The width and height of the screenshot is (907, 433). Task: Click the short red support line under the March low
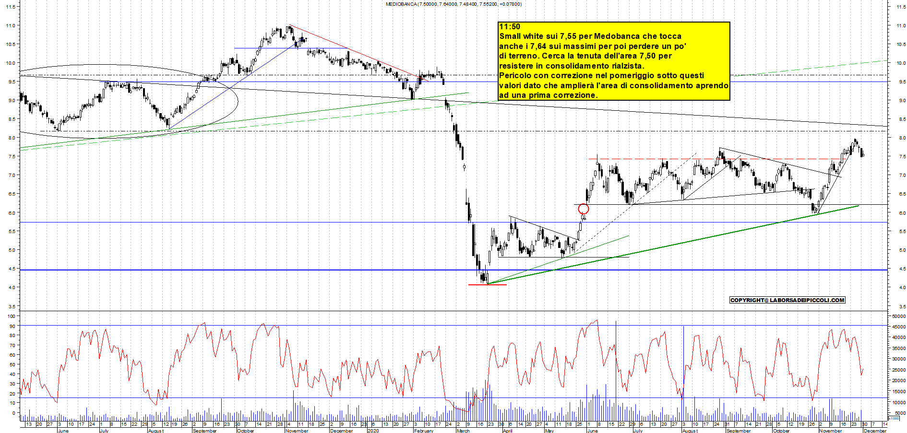pos(487,285)
